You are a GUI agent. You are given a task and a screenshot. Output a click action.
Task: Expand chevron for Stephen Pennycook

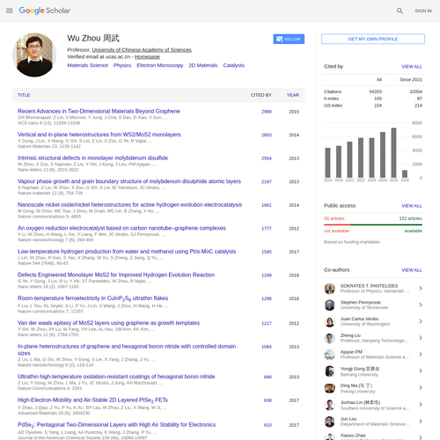coord(421,304)
